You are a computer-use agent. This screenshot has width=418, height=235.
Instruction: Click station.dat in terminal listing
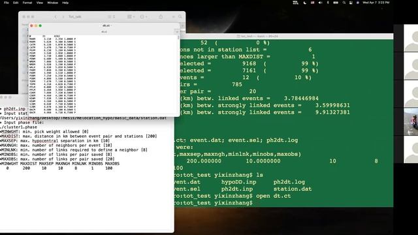pos(293,189)
